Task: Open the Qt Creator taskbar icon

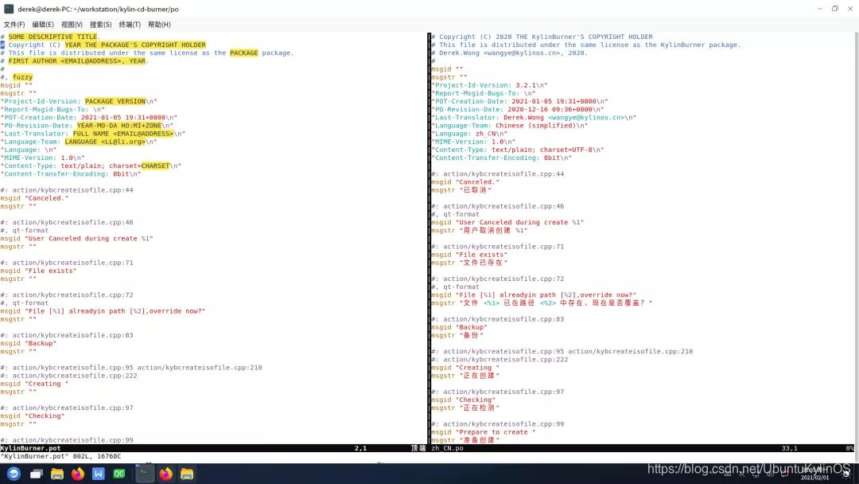Action: click(x=119, y=474)
